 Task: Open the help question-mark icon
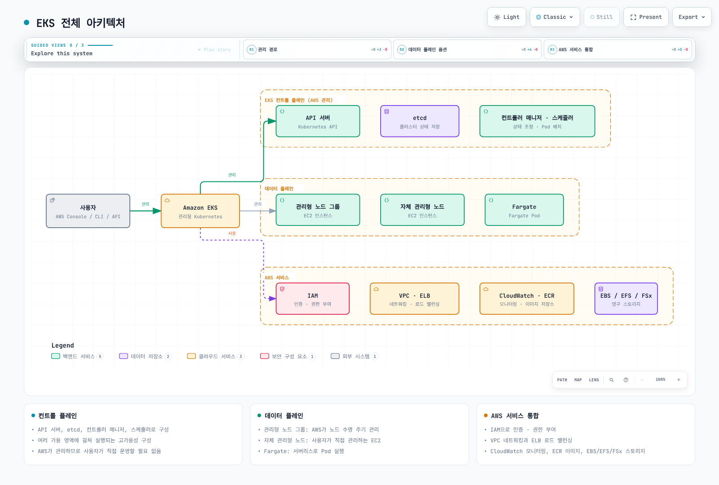pos(626,380)
